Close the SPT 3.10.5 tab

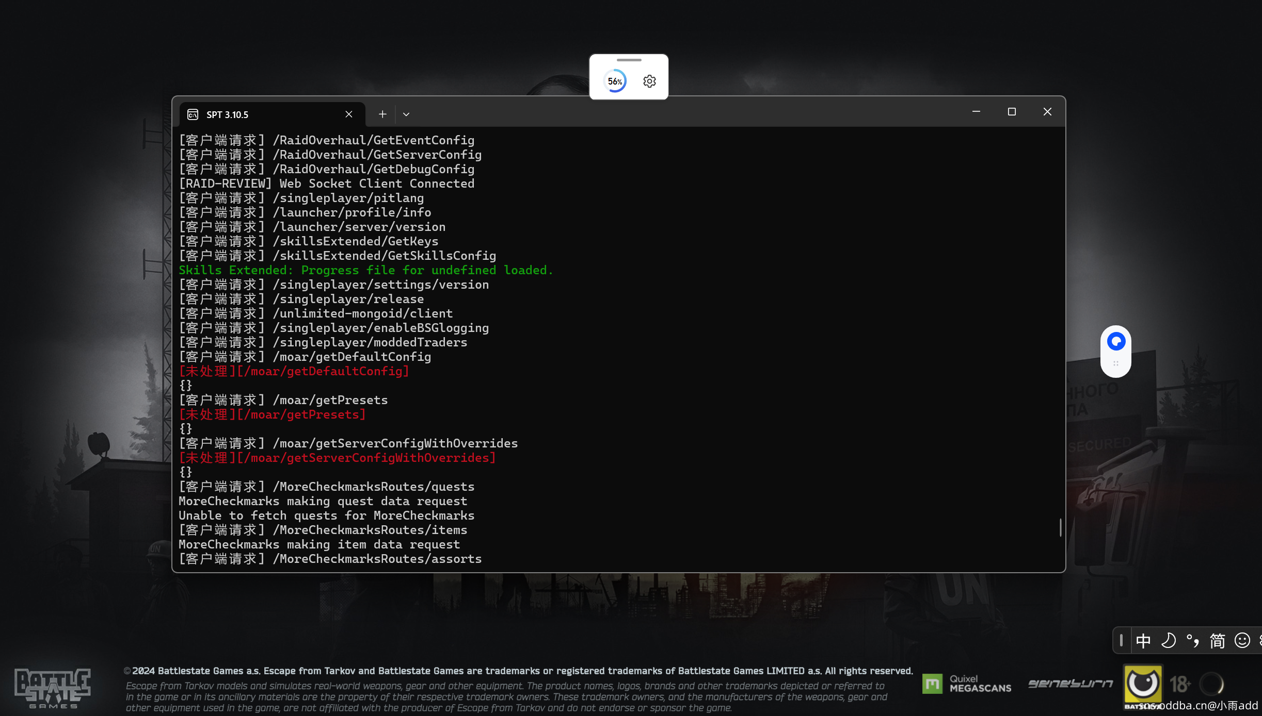point(349,114)
